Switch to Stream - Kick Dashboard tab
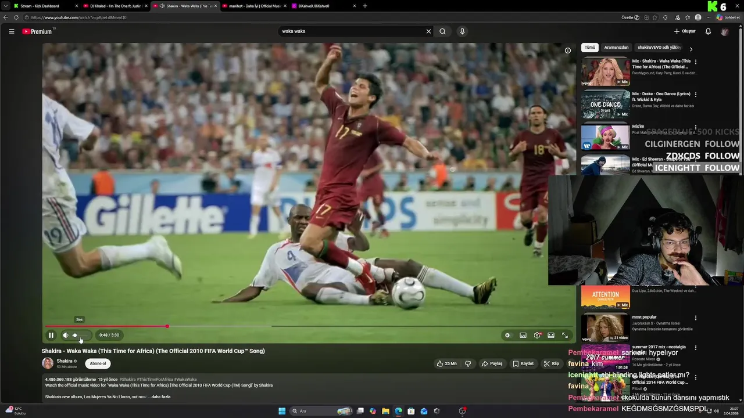The height and width of the screenshot is (418, 744). 44,6
